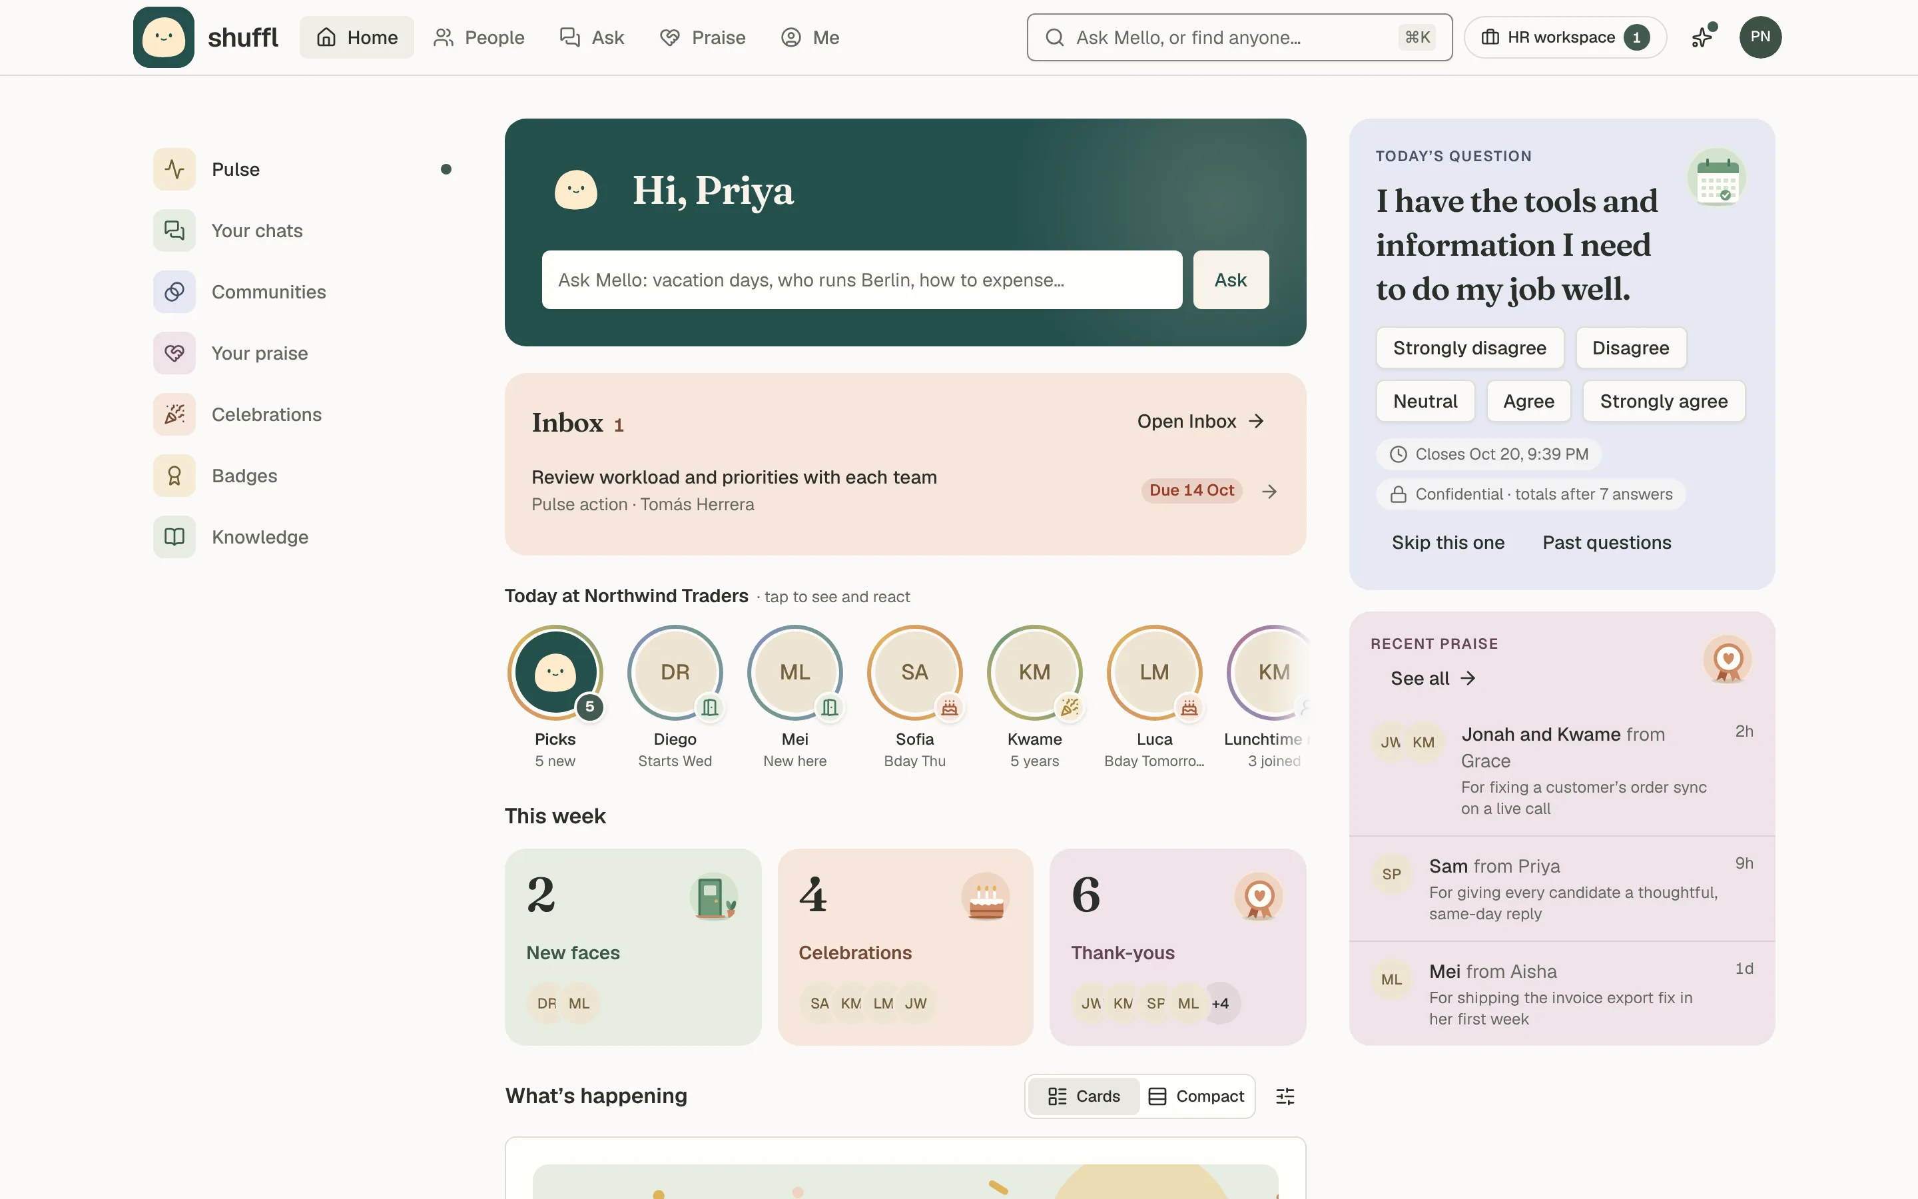1918x1199 pixels.
Task: Choose the Strongly agree option
Action: pyautogui.click(x=1664, y=401)
